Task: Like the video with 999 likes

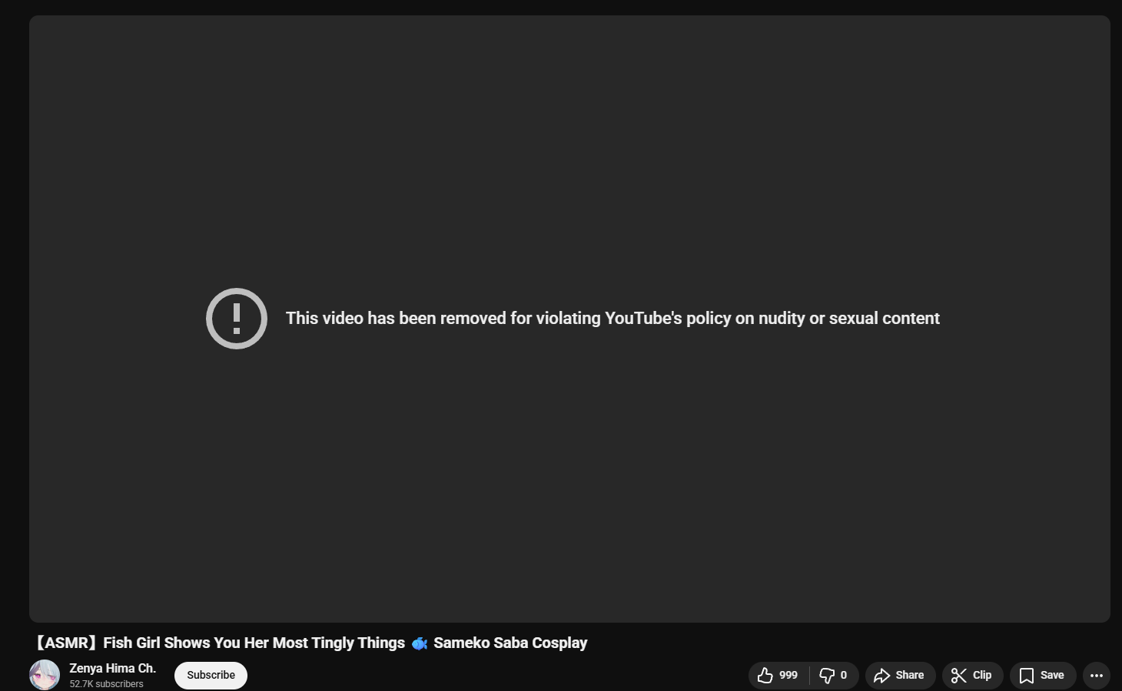Action: pos(778,676)
